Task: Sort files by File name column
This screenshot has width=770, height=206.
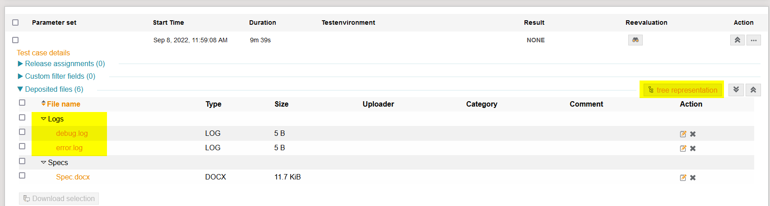Action: tap(63, 104)
